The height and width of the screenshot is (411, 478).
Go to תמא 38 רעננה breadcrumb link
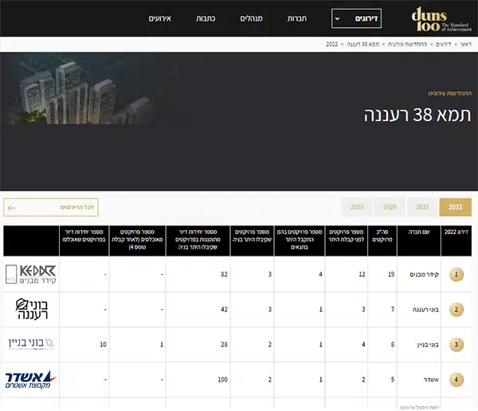tap(362, 45)
